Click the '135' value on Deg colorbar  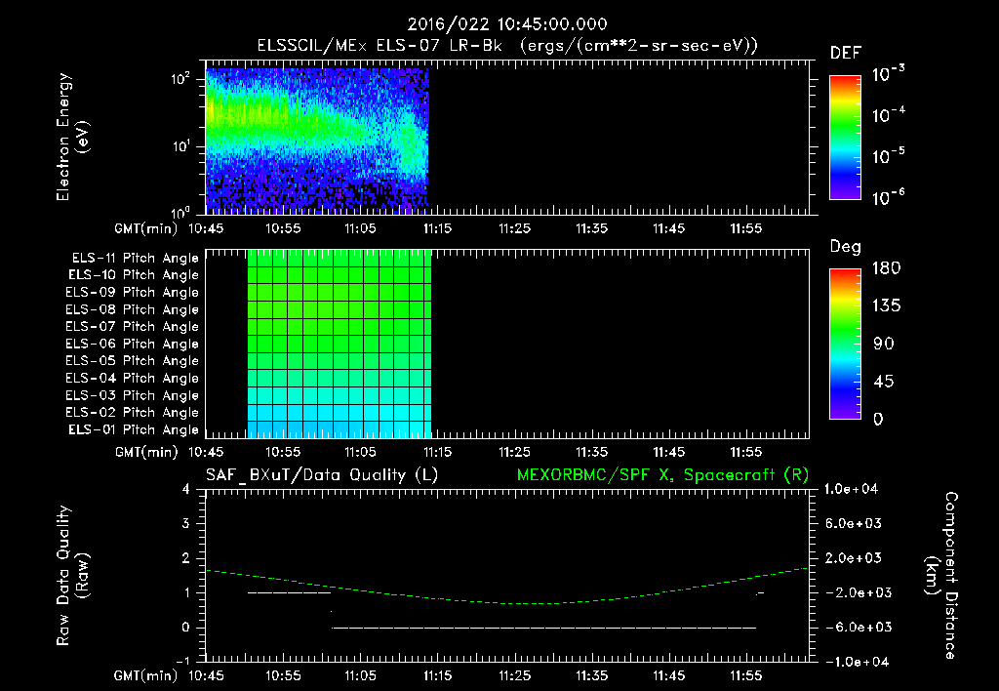(x=886, y=306)
